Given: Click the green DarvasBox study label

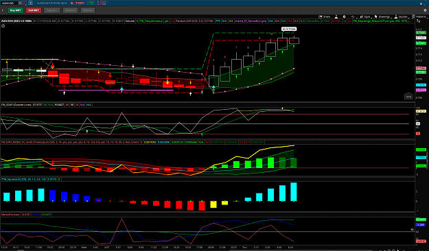Looking at the screenshot, I should point(313,21).
